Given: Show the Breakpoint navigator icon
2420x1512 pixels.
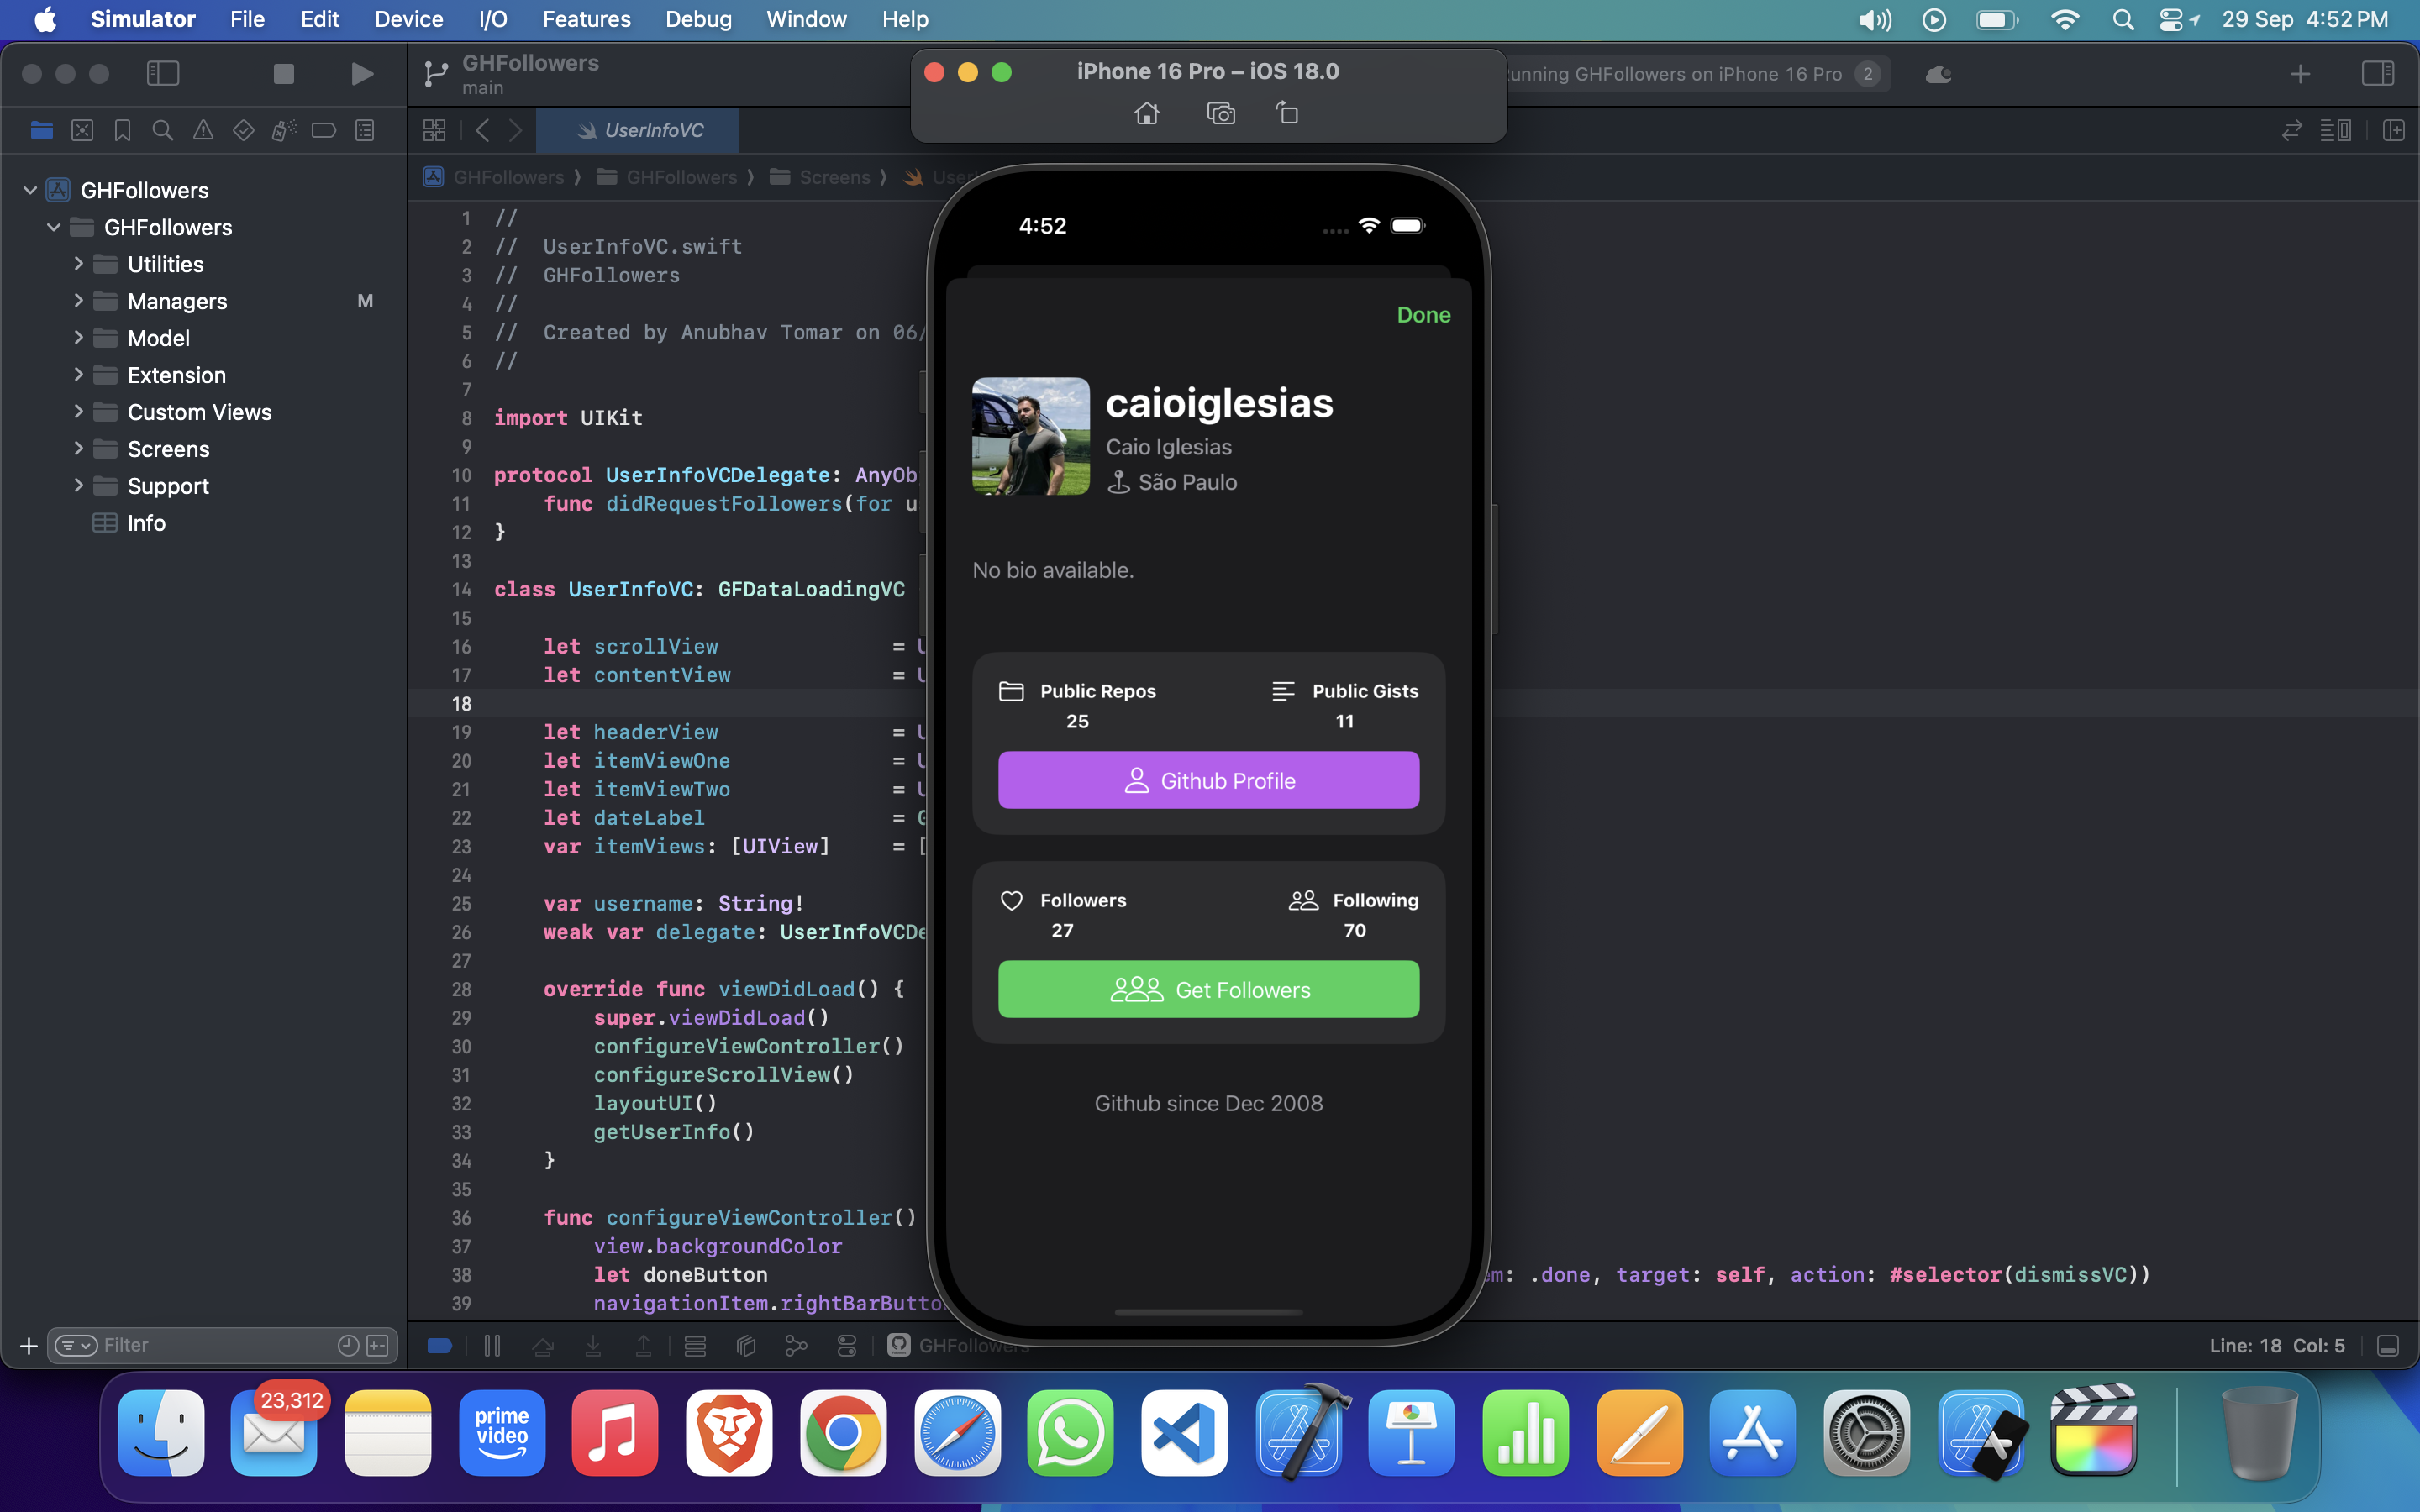Looking at the screenshot, I should pyautogui.click(x=324, y=131).
